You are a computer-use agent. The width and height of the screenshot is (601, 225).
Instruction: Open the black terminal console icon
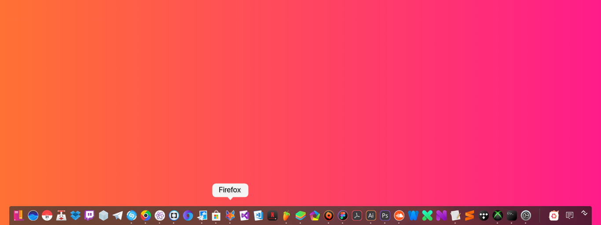[x=512, y=215]
